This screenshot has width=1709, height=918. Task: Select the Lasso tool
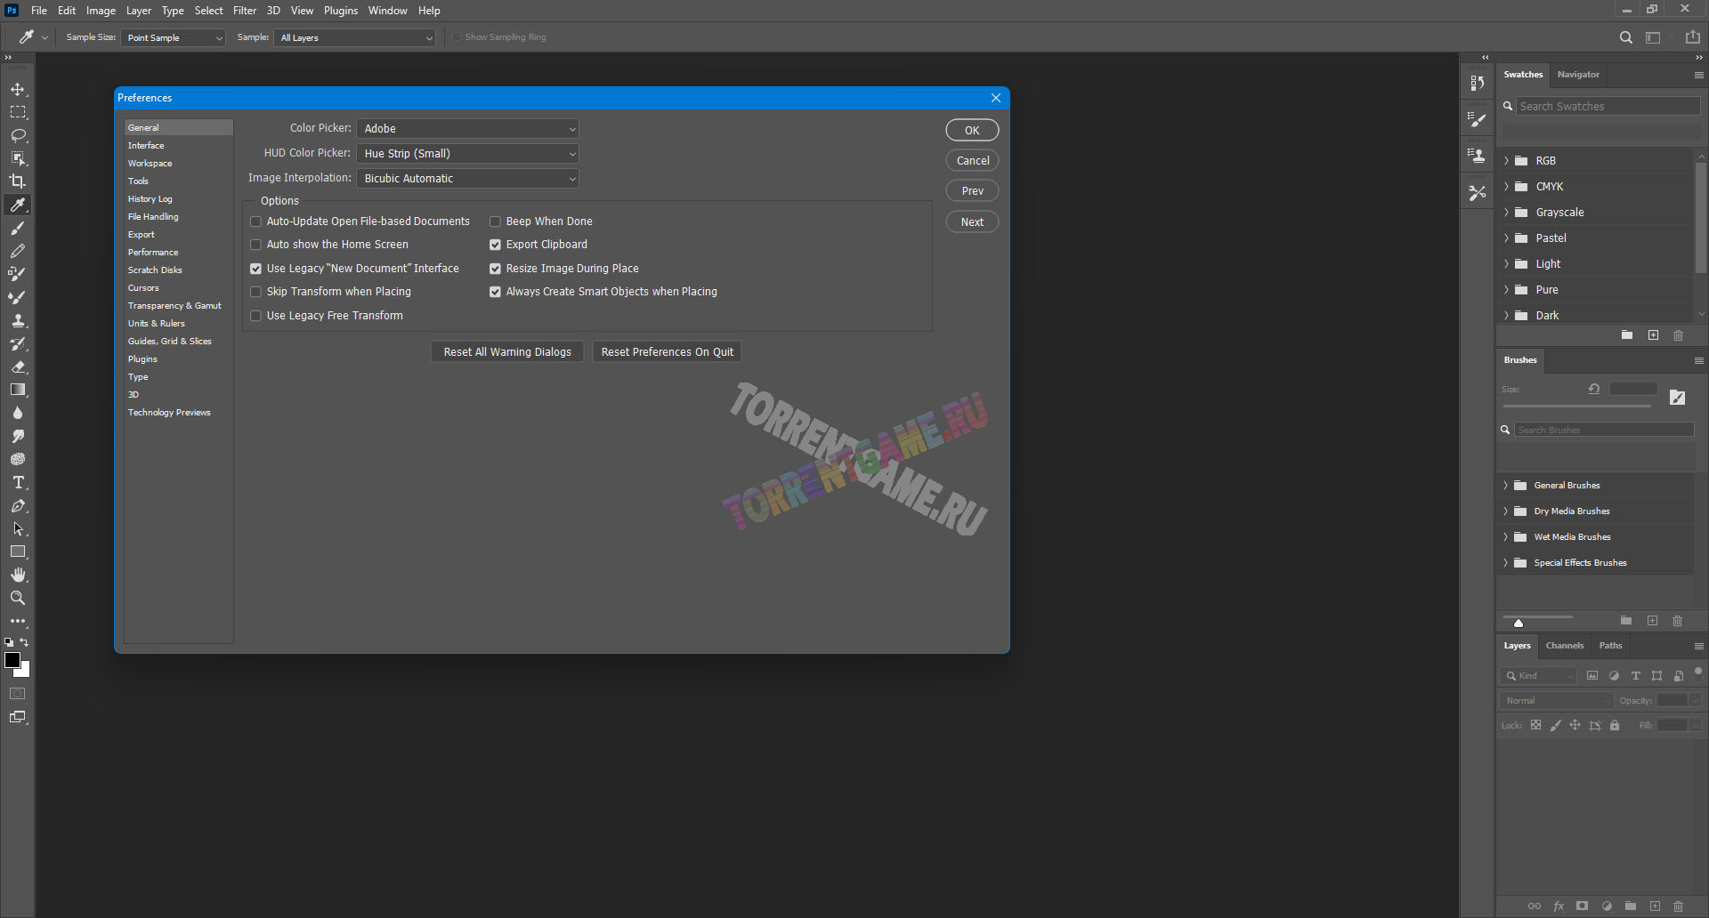18,136
